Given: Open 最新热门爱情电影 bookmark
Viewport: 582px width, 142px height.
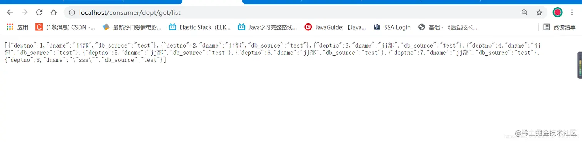Looking at the screenshot, I should pos(132,27).
